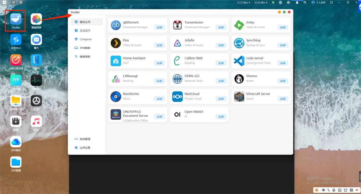Click the Nextcloud app icon
The width and height of the screenshot is (361, 194).
[x=177, y=97]
